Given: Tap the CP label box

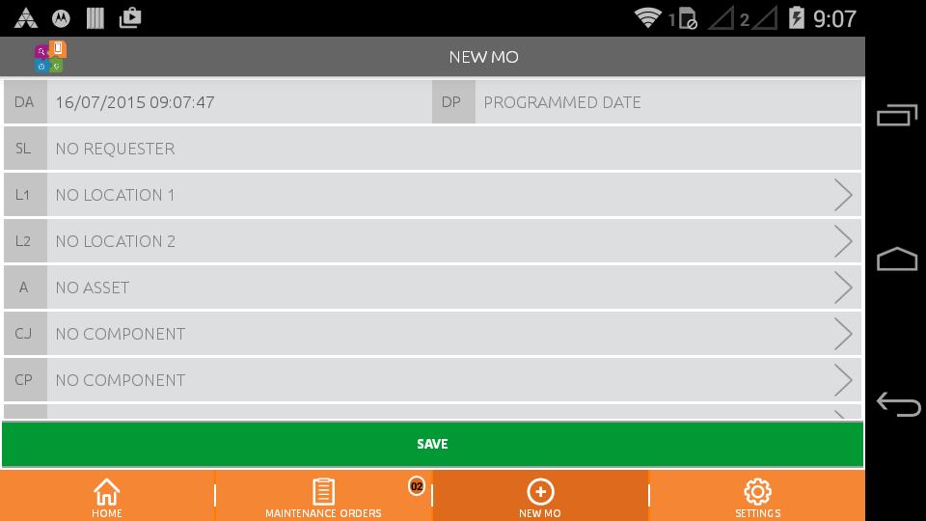Looking at the screenshot, I should pos(25,380).
